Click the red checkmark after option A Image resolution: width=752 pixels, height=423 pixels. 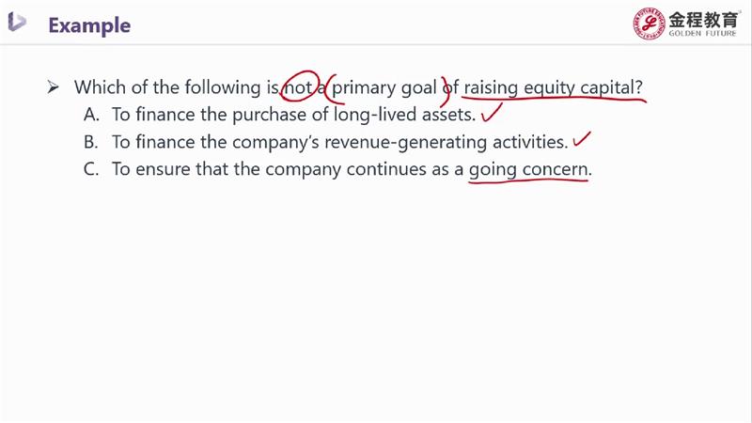[491, 116]
